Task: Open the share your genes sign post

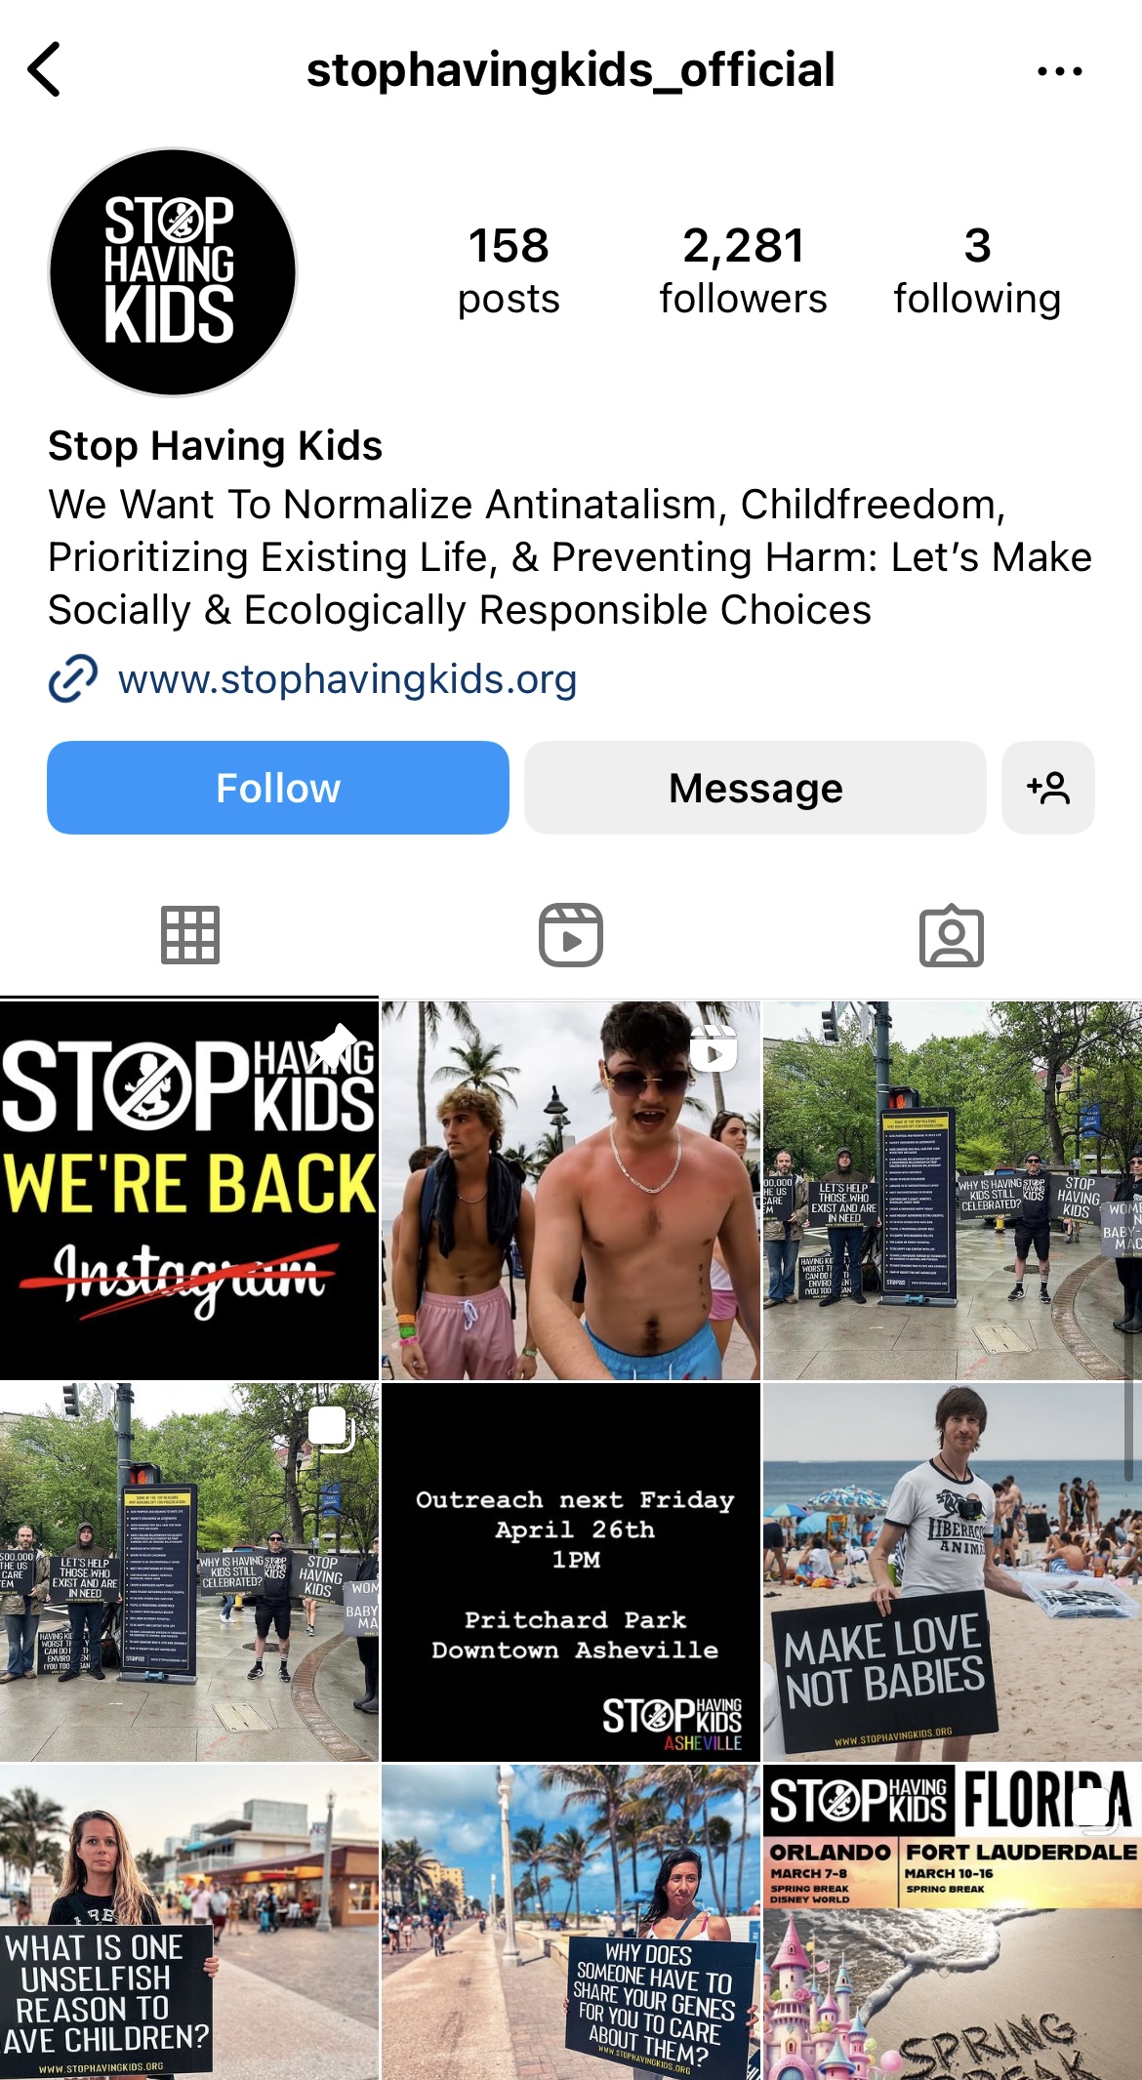Action: click(x=571, y=1922)
